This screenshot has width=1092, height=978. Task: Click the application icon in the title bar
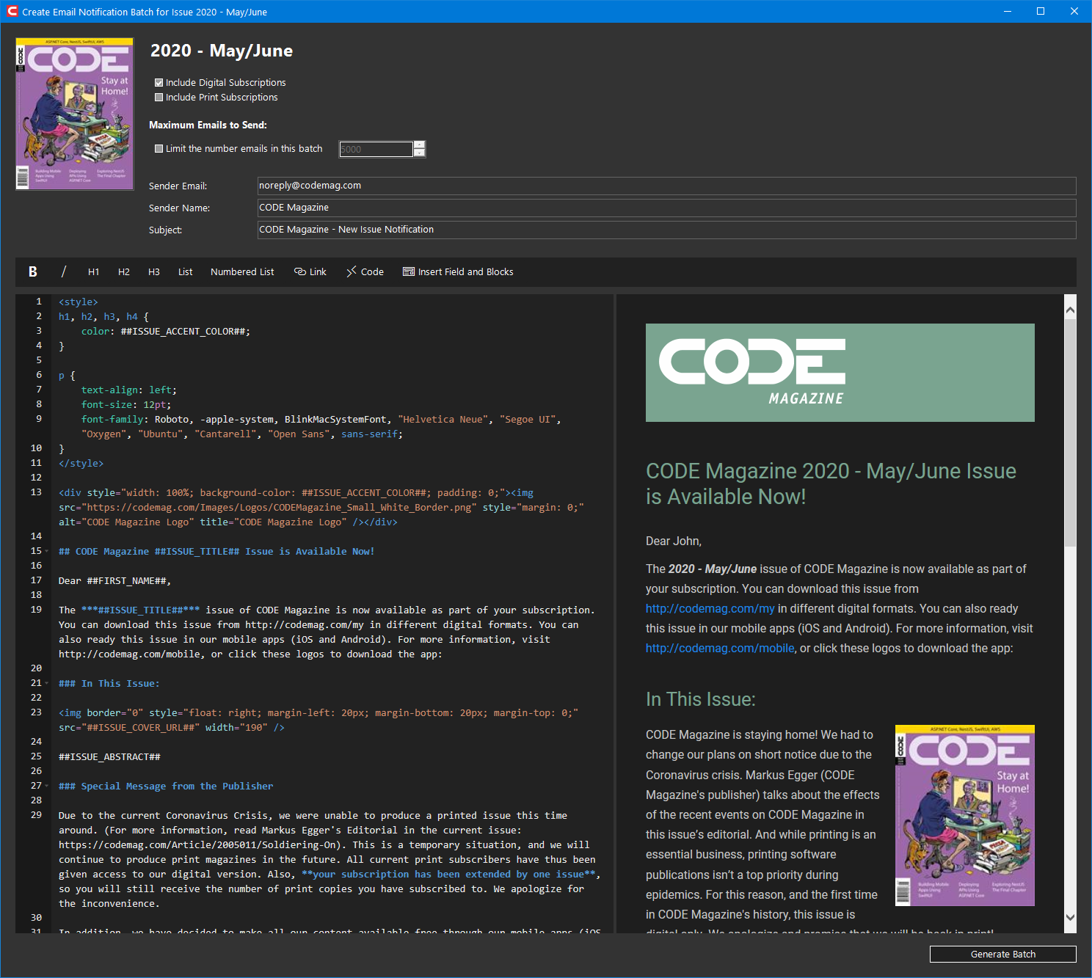[12, 12]
